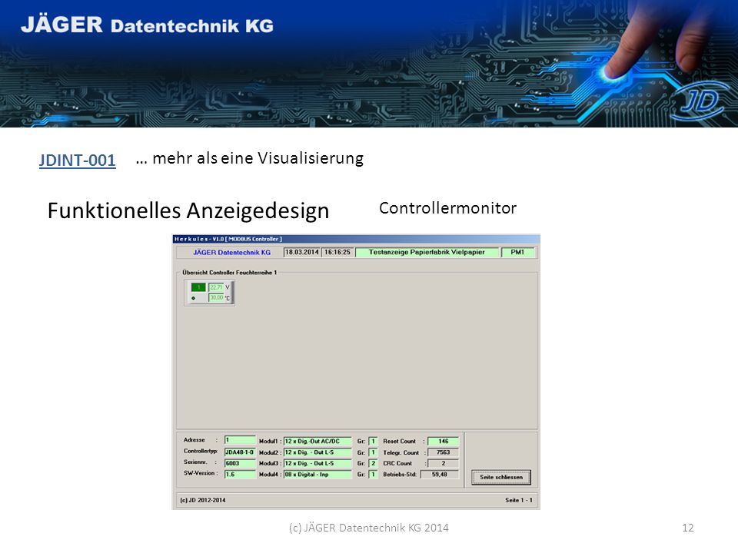Click the time field 16:16:25
Screen dimensions: 738x553
pyautogui.click(x=337, y=253)
